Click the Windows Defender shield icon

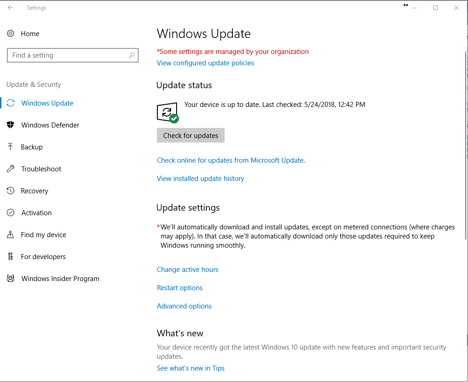(x=11, y=125)
